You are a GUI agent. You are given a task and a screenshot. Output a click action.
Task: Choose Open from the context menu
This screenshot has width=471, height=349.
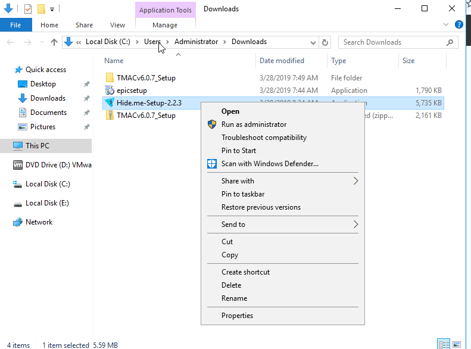coord(283,111)
